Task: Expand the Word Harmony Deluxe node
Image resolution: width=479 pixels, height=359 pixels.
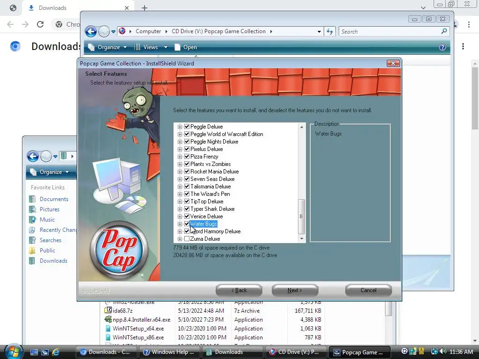Action: point(180,231)
